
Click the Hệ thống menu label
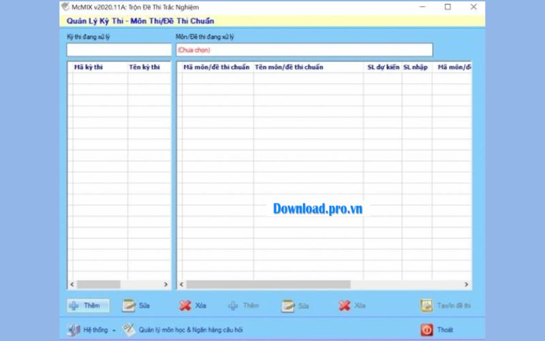(95, 329)
